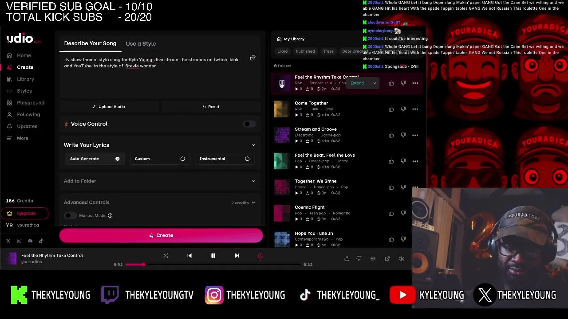The width and height of the screenshot is (568, 319).
Task: Dislike current song in player bar
Action: pyautogui.click(x=359, y=259)
